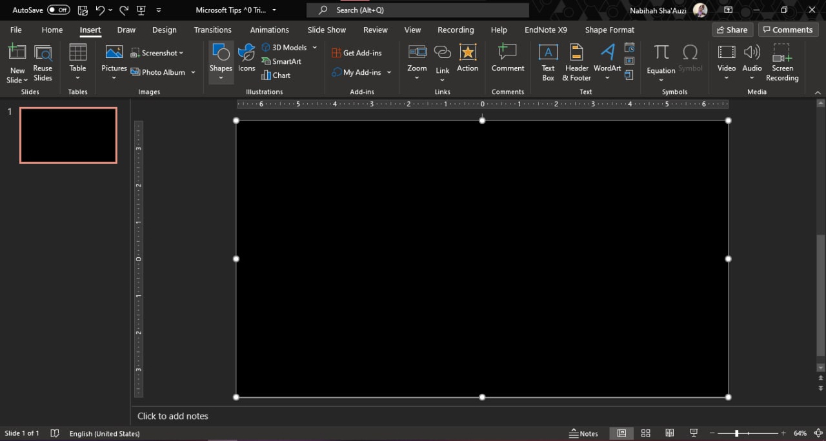Click the Slide Number icon

629,62
